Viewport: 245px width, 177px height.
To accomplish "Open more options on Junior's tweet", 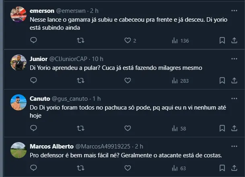I will coord(234,59).
